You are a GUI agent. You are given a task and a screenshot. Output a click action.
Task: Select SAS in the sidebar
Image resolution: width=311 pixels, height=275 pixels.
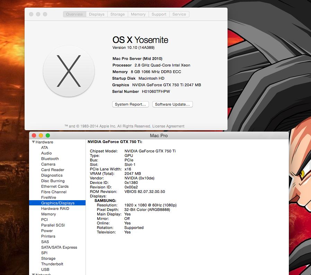coord(45,242)
